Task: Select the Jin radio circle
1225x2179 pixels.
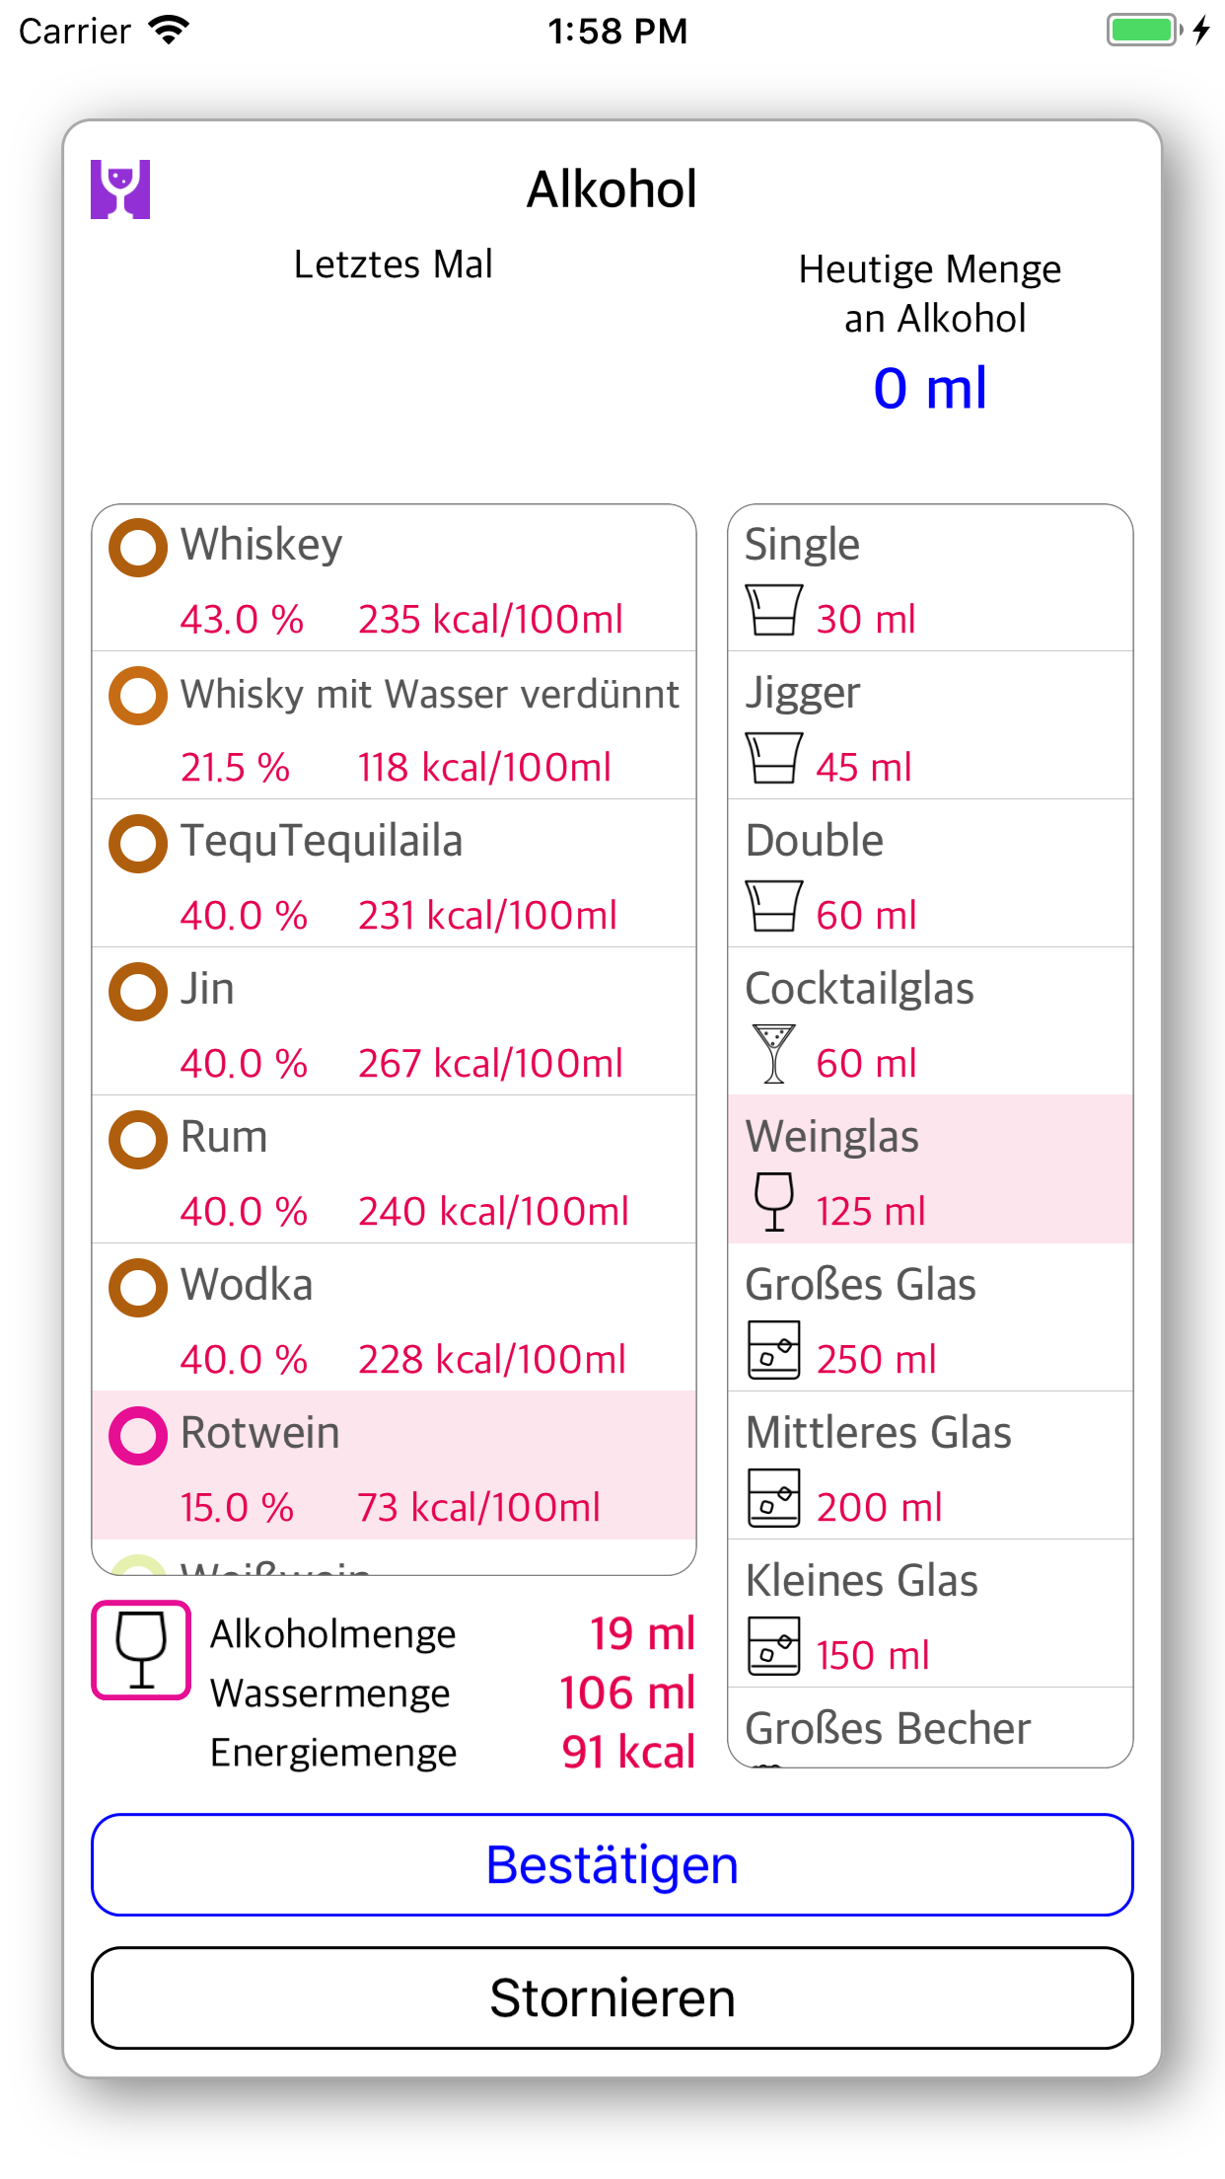Action: [x=138, y=992]
